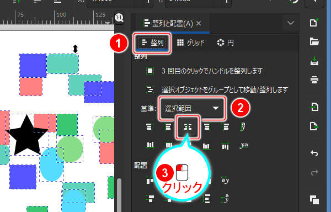Click align top edges to anchor's bottom edge icon
331x212 pixels.
pos(225,146)
